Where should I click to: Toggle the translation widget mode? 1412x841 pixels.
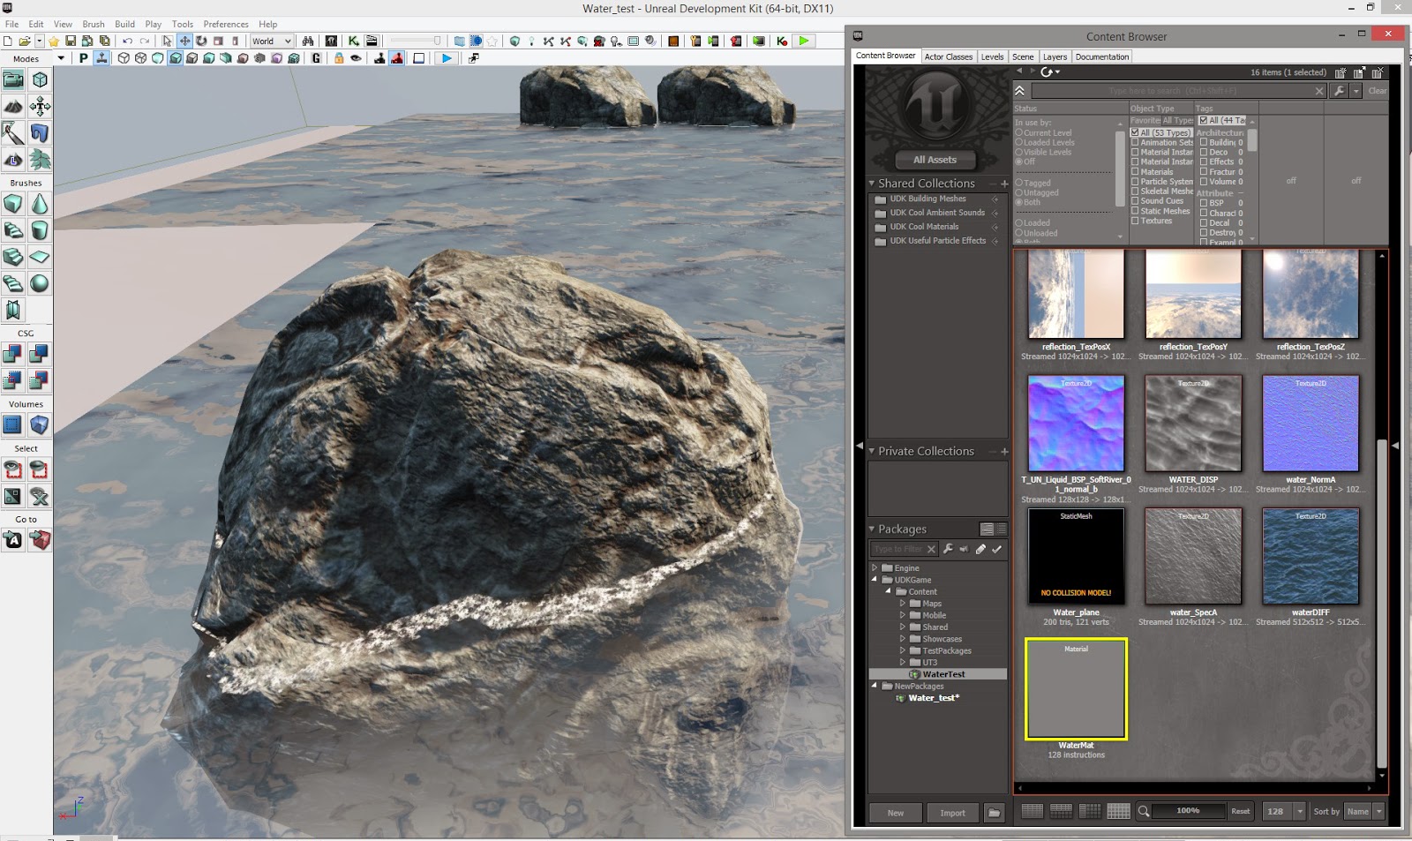coord(184,41)
